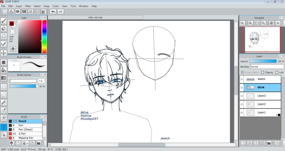Select the Layer3 layer row
The height and width of the screenshot is (151, 285).
pyautogui.click(x=260, y=96)
